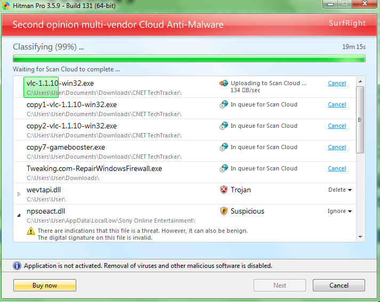This screenshot has height=302, width=380.
Task: Click queue icon for copy2-vlc-1.1.10-win32.exe
Action: 224,126
